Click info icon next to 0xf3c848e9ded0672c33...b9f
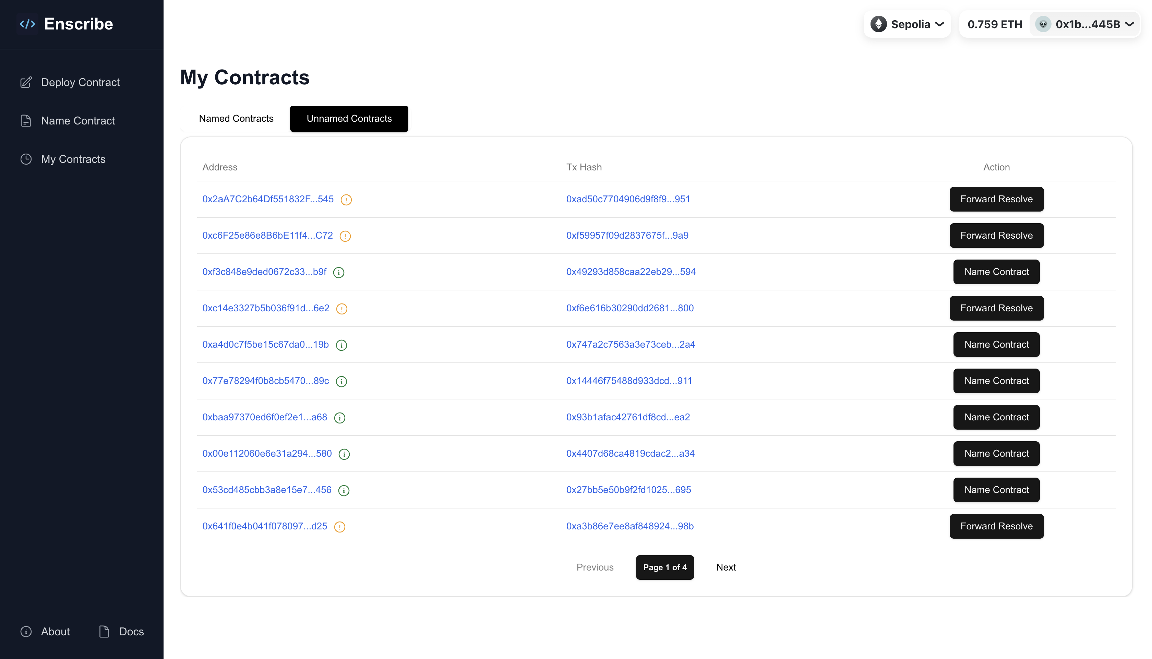This screenshot has width=1152, height=659. pyautogui.click(x=339, y=273)
